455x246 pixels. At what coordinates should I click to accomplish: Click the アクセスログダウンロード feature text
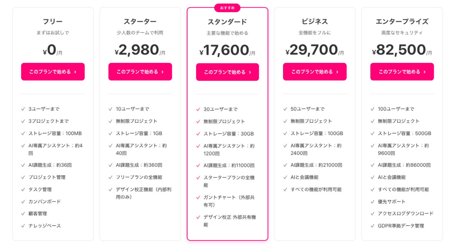click(x=406, y=214)
